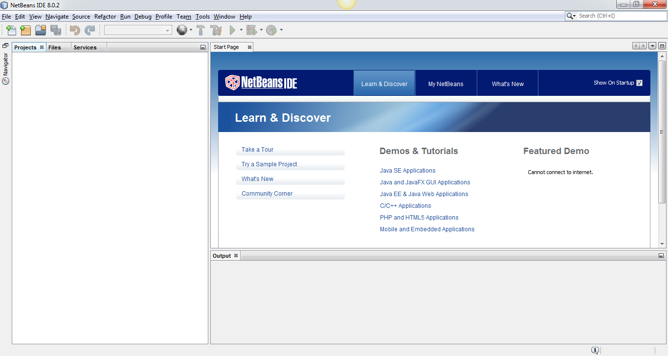This screenshot has height=356, width=668.
Task: Toggle the Show On Startup checkbox
Action: click(640, 83)
